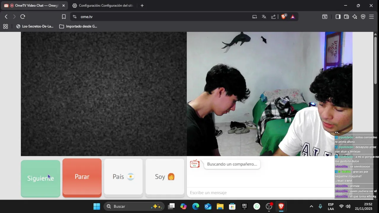Click the taskbar Buscar search box
The image size is (379, 213).
click(x=134, y=206)
